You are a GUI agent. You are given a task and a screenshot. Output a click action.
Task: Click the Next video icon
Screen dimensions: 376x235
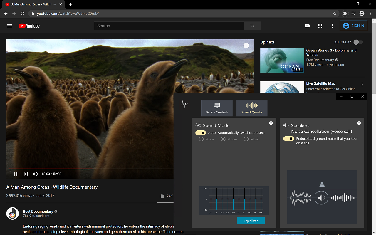click(26, 174)
